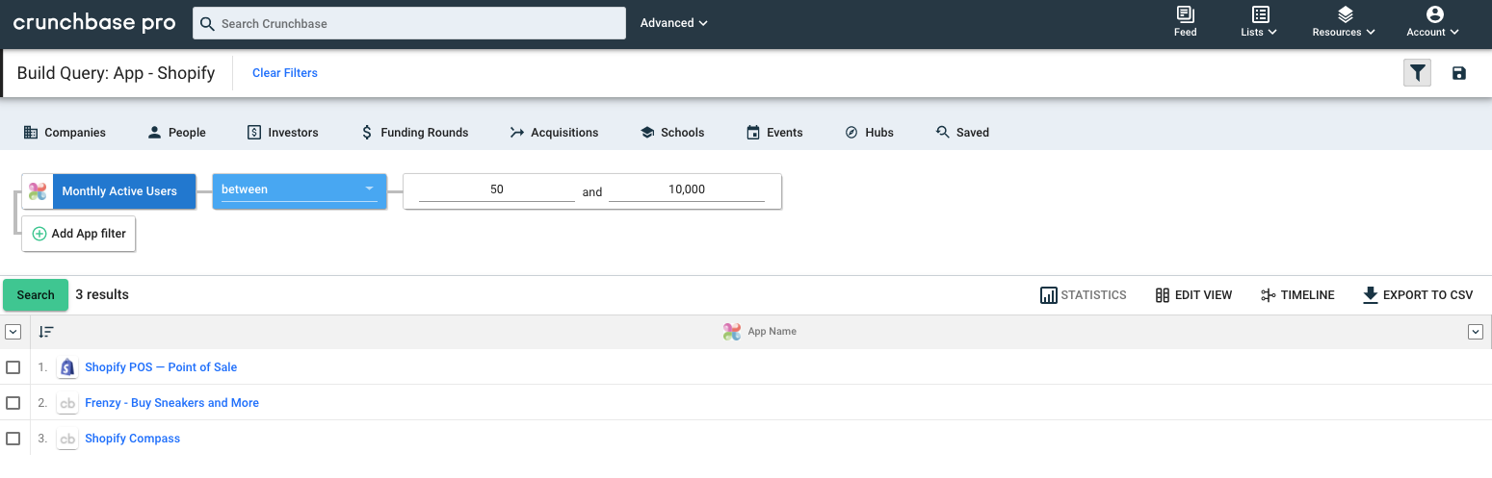The width and height of the screenshot is (1492, 478).
Task: Switch to the Investors tab
Action: pyautogui.click(x=282, y=133)
